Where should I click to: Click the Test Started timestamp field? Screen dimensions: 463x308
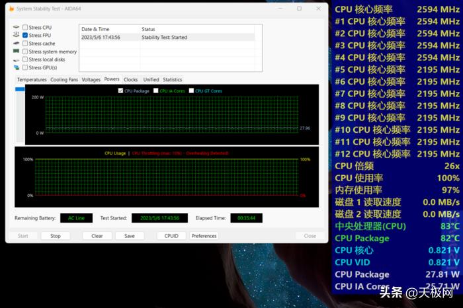click(159, 218)
